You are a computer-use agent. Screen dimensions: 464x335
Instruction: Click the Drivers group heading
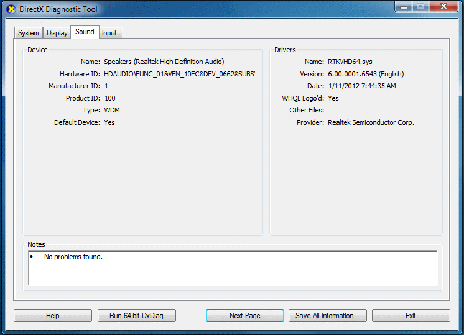pos(285,50)
